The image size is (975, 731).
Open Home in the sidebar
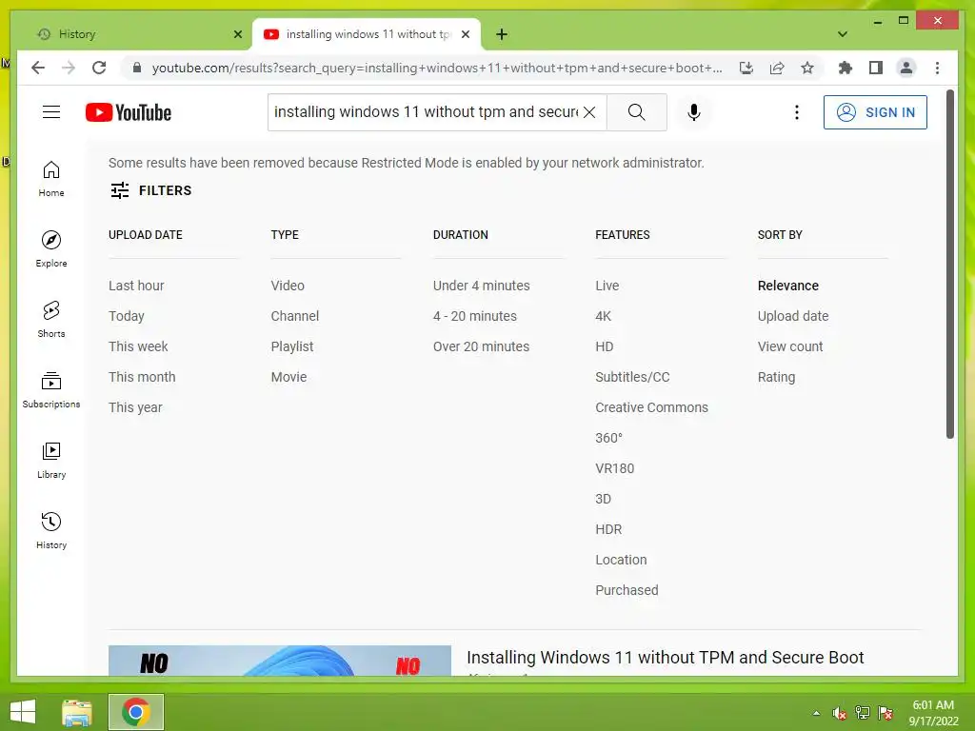[51, 179]
